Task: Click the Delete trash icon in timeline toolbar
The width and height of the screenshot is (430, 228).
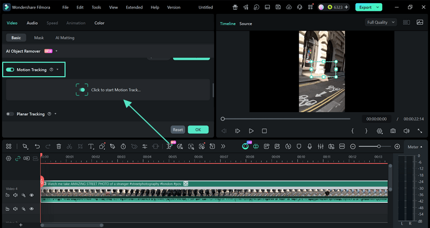Action: click(x=59, y=146)
